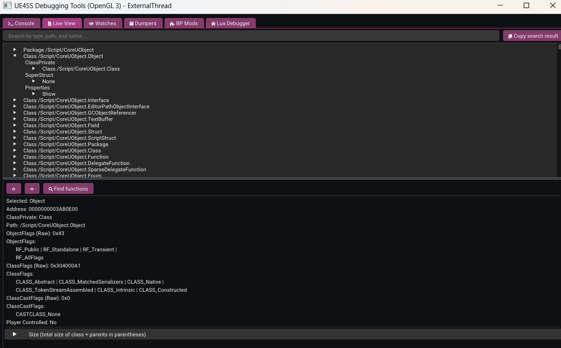Click the Copy search result button

(533, 36)
